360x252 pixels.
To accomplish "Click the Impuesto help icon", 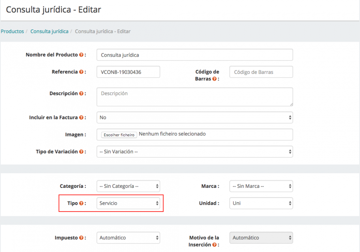I will 83,238.
